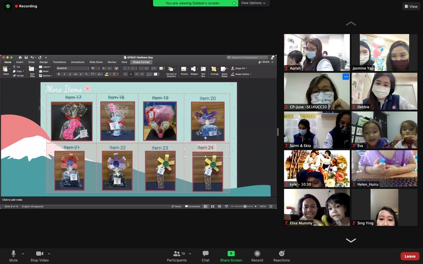Expand audio options arrow beside Mute
The width and height of the screenshot is (423, 264).
pyautogui.click(x=23, y=254)
